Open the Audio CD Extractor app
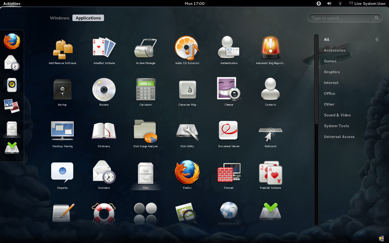The width and height of the screenshot is (389, 243). point(187,48)
